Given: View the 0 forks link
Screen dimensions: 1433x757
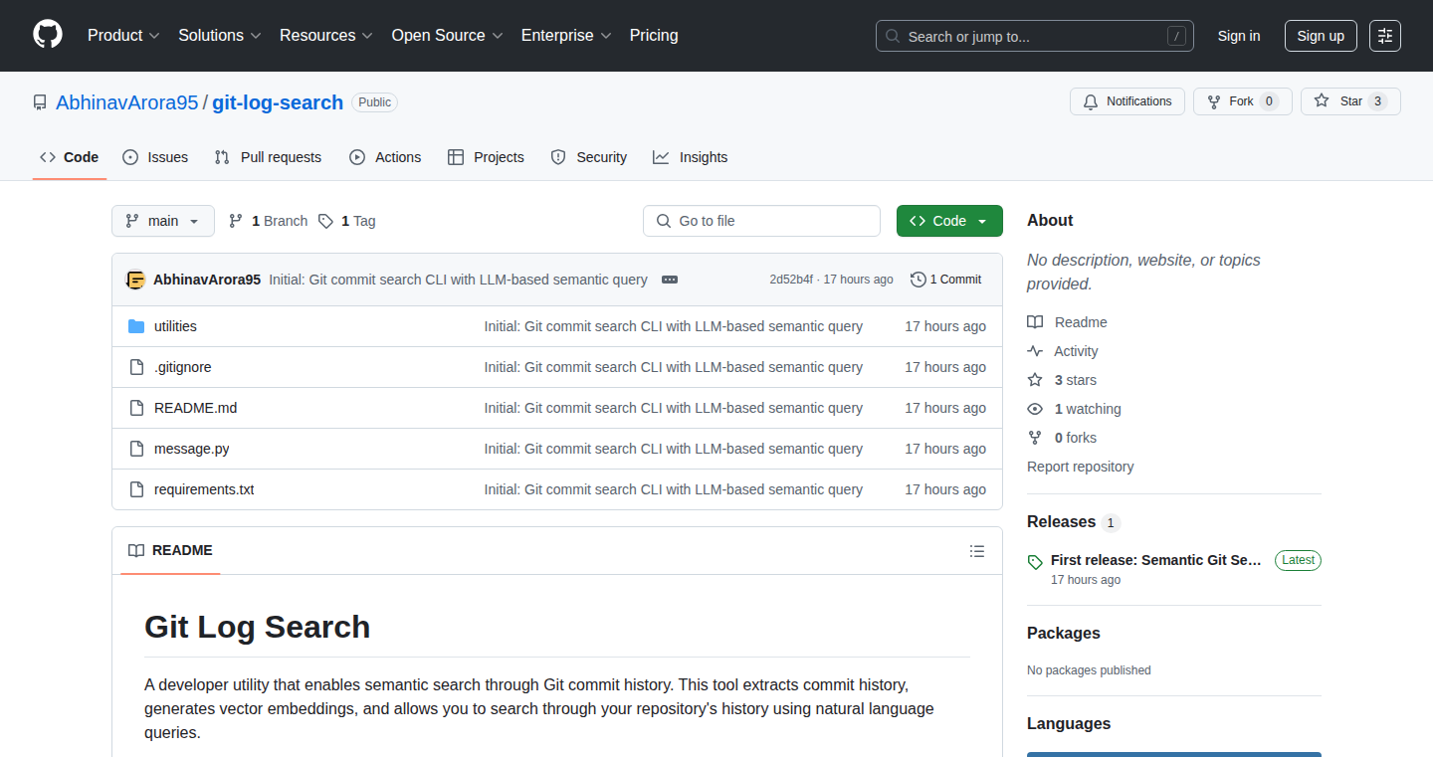Looking at the screenshot, I should 1062,438.
